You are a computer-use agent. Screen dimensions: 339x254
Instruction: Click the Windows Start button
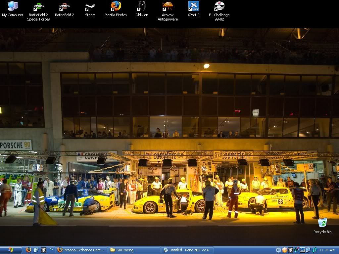11,250
